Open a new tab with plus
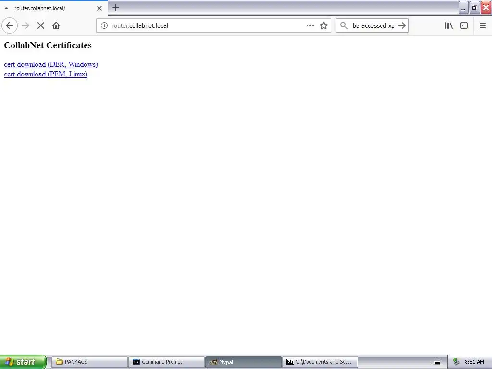 click(116, 8)
